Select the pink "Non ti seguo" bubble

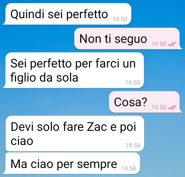click(128, 38)
